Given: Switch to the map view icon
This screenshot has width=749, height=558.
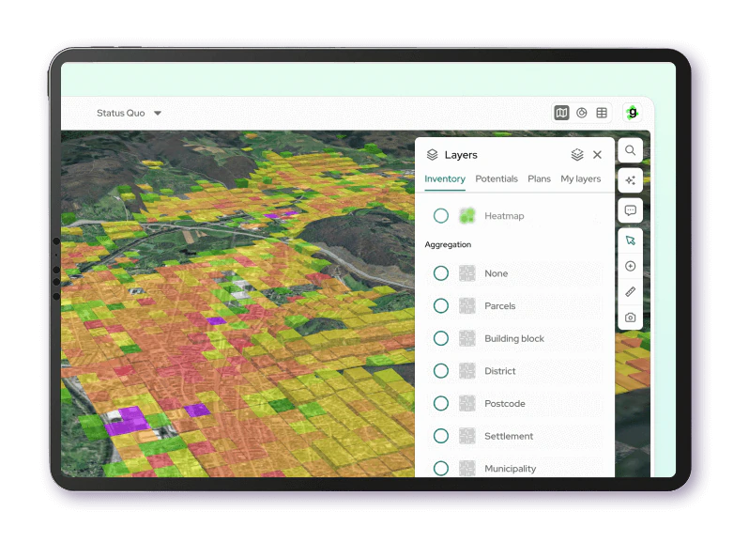Looking at the screenshot, I should click(561, 113).
